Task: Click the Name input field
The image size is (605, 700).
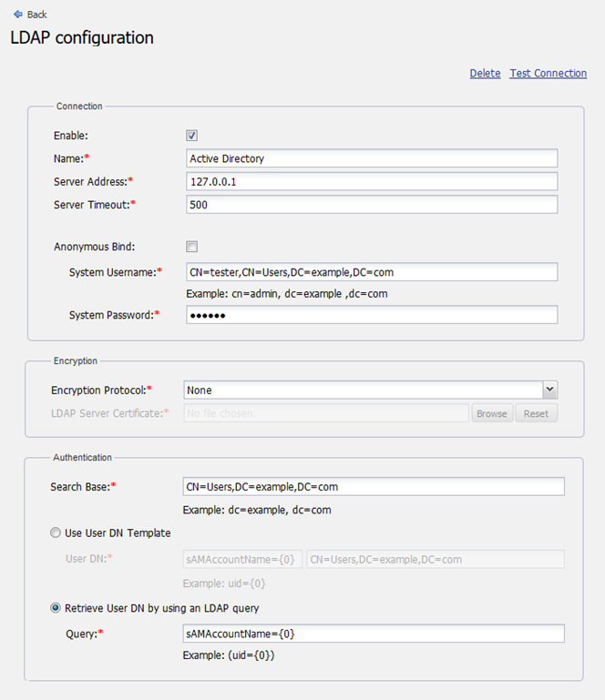Action: [371, 158]
